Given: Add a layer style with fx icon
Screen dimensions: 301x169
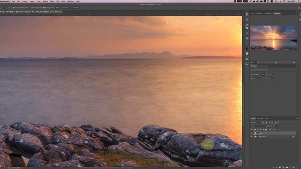Looking at the screenshot, I should tap(277, 167).
